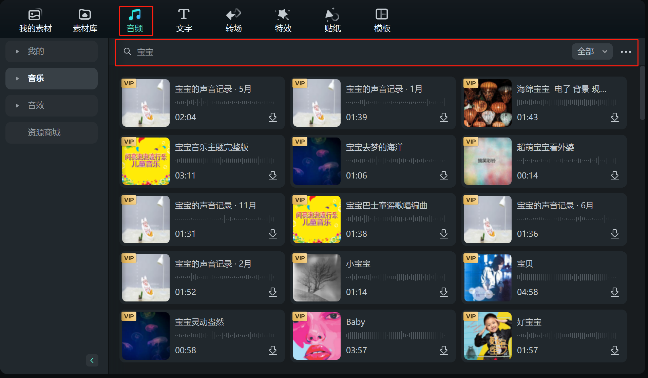
Task: Download the 宝宝音乐主题完整版 track
Action: [273, 175]
